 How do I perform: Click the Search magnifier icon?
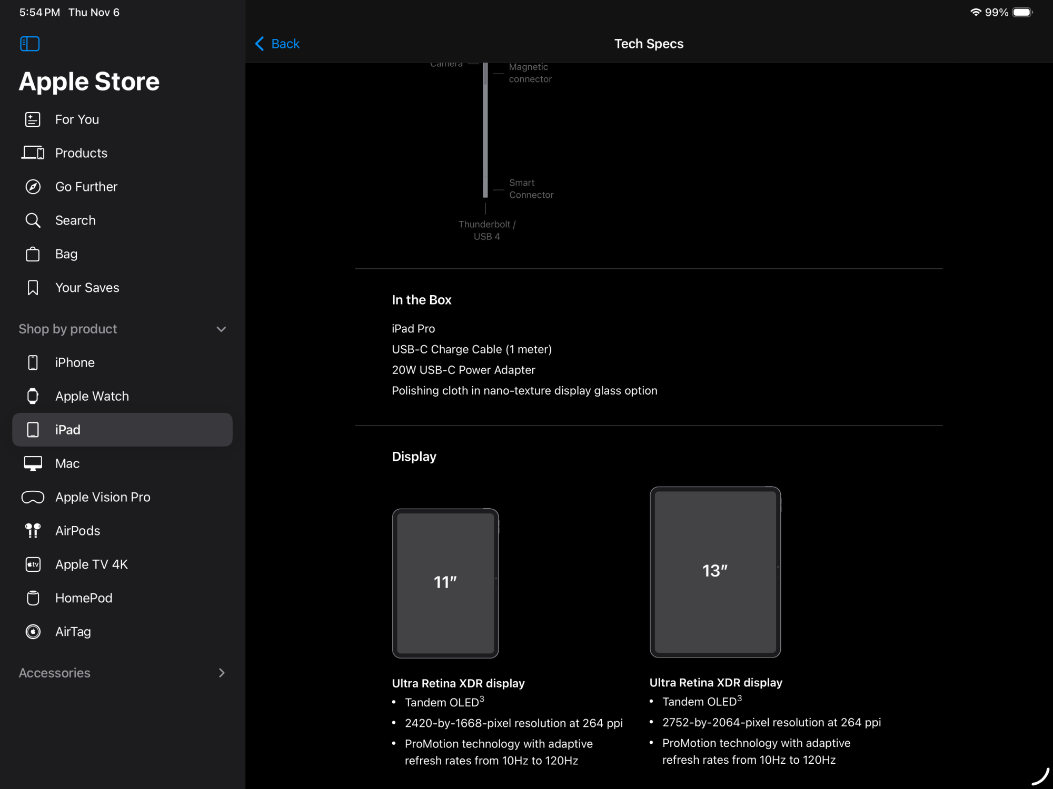coord(33,220)
